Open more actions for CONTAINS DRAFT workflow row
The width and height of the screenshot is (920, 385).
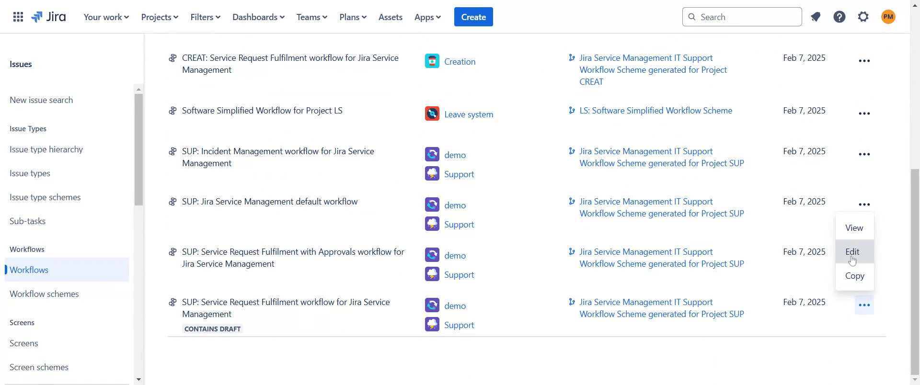[864, 306]
